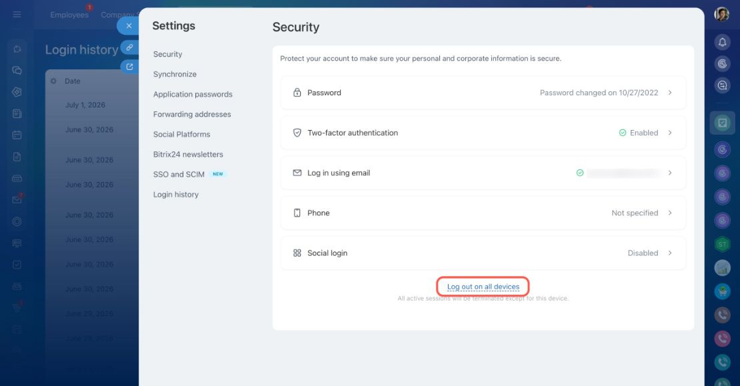Expand the Password row chevron
740x386 pixels.
[x=670, y=93]
